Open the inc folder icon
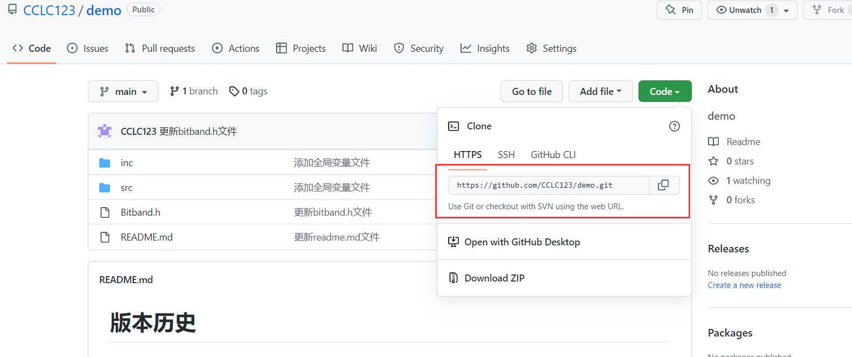 point(105,162)
